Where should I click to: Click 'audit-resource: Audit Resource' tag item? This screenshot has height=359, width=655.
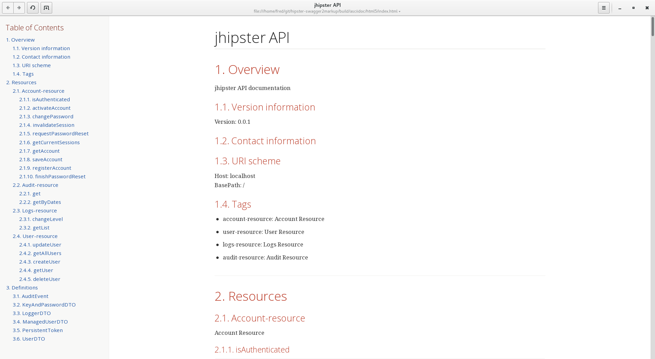(265, 257)
